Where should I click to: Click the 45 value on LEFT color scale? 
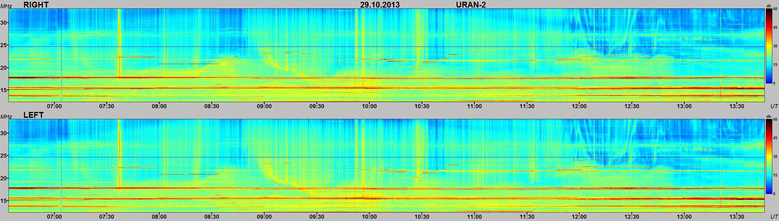click(x=775, y=138)
